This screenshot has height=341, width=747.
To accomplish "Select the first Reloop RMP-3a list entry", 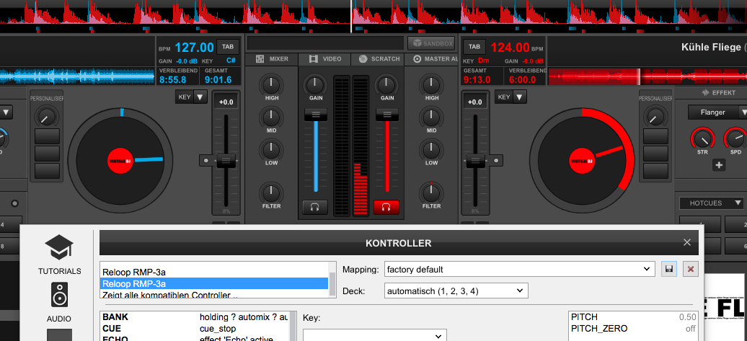I will 214,273.
